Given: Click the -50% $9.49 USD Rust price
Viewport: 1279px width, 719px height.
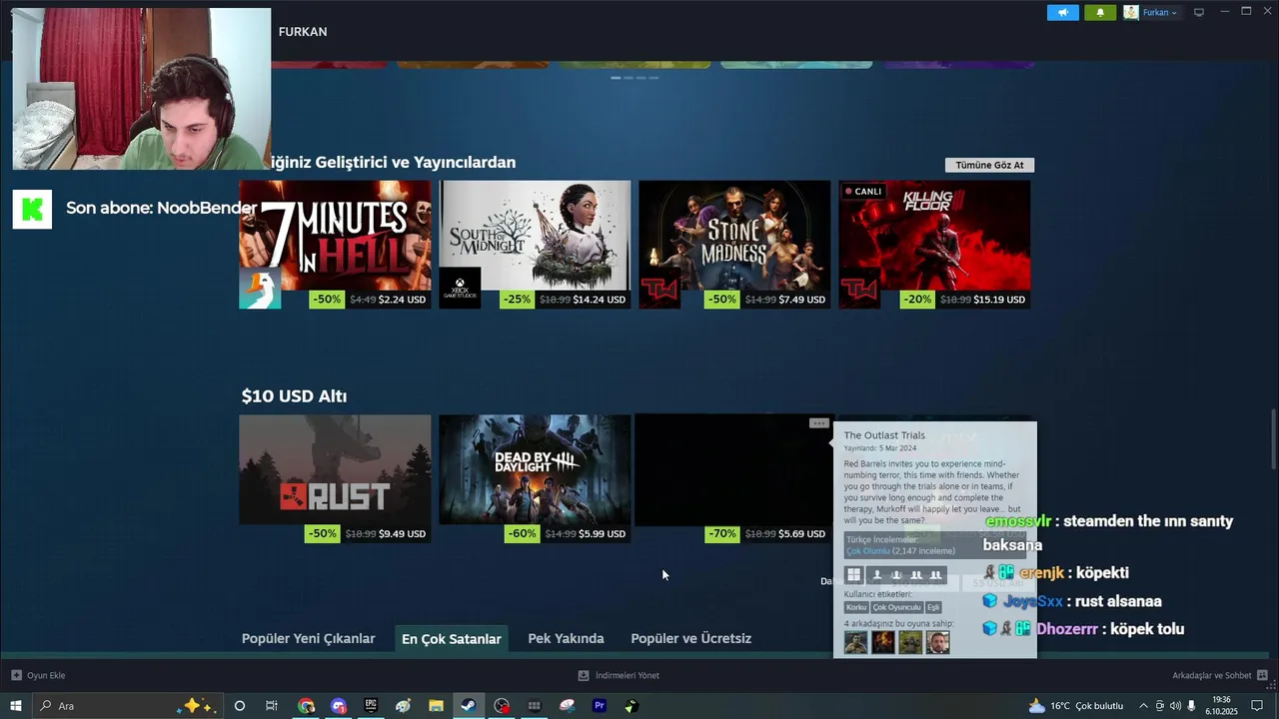Looking at the screenshot, I should pos(368,534).
